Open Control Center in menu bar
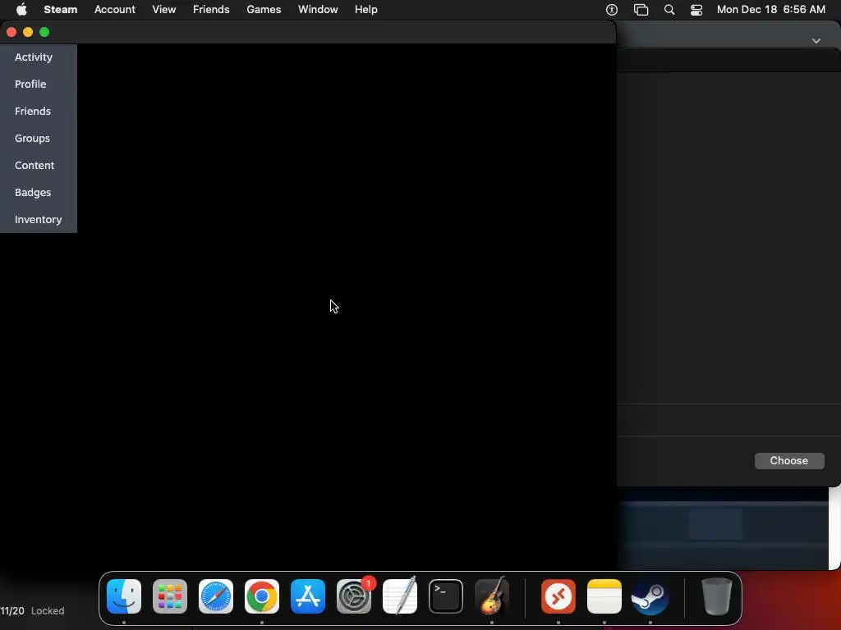The image size is (841, 630). click(696, 10)
